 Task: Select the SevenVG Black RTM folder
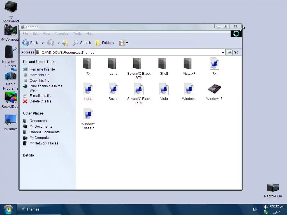pos(139,68)
